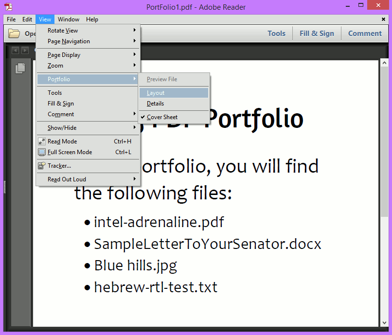Open the page thumbnails panel icon
392x335 pixels.
(20, 68)
